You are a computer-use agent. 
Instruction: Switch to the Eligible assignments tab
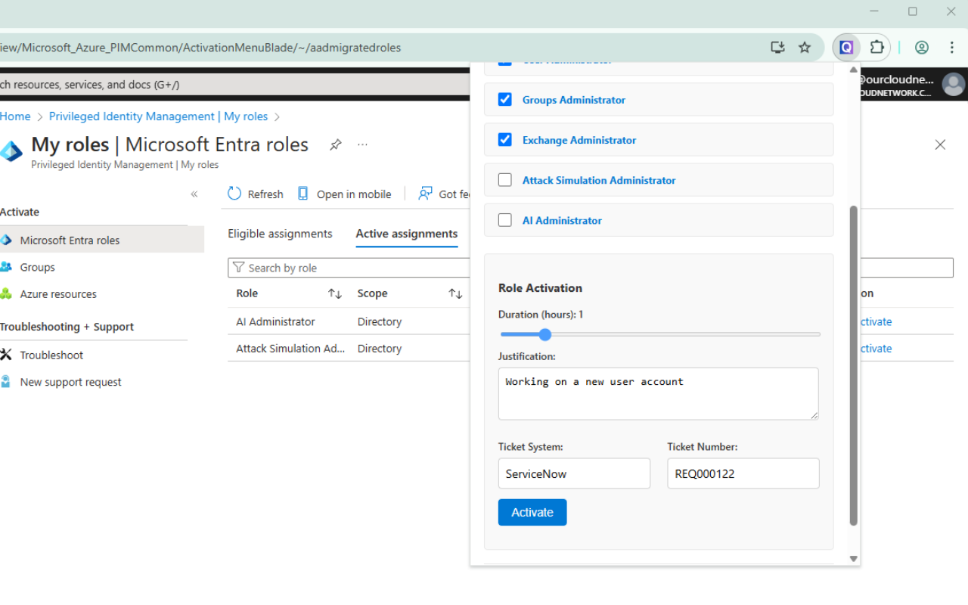(x=280, y=234)
